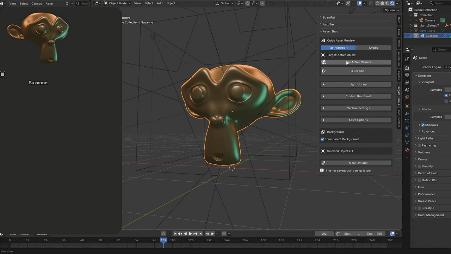The width and height of the screenshot is (451, 254).
Task: Toggle the Shadows checkbox
Action: (x=423, y=125)
